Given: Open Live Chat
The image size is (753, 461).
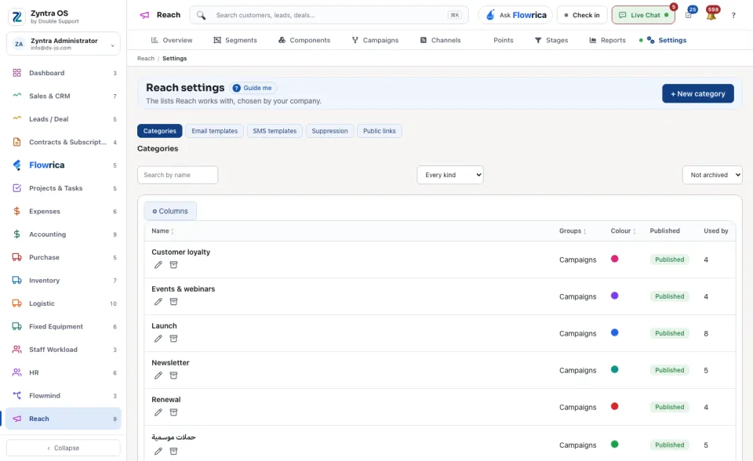Looking at the screenshot, I should point(643,15).
